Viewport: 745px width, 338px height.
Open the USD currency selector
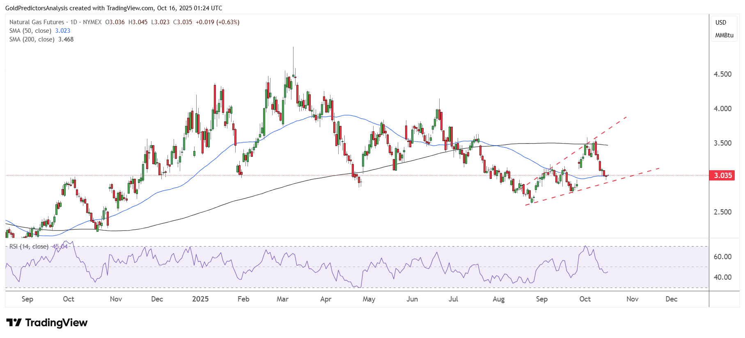721,23
